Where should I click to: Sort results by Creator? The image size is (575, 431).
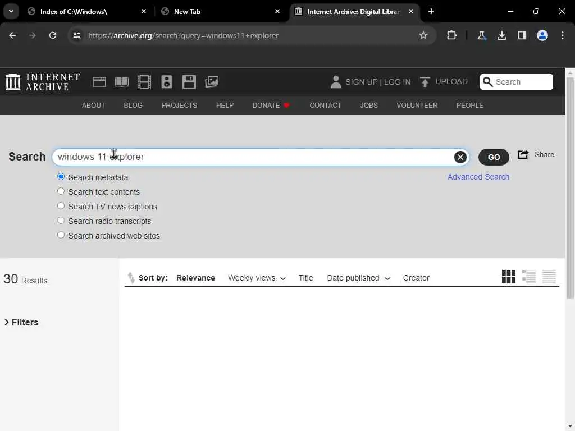[x=416, y=278]
